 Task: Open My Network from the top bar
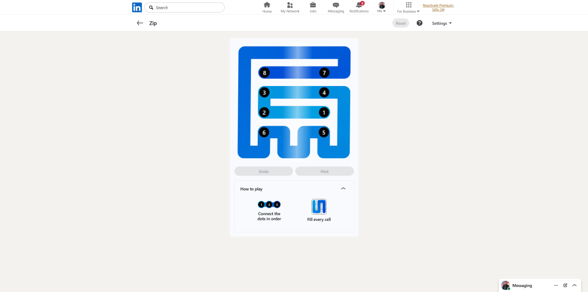click(290, 7)
